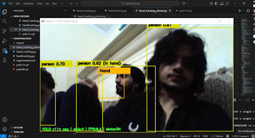Open yolo11n.pt in HANDTRACKING folder

click(x=22, y=65)
